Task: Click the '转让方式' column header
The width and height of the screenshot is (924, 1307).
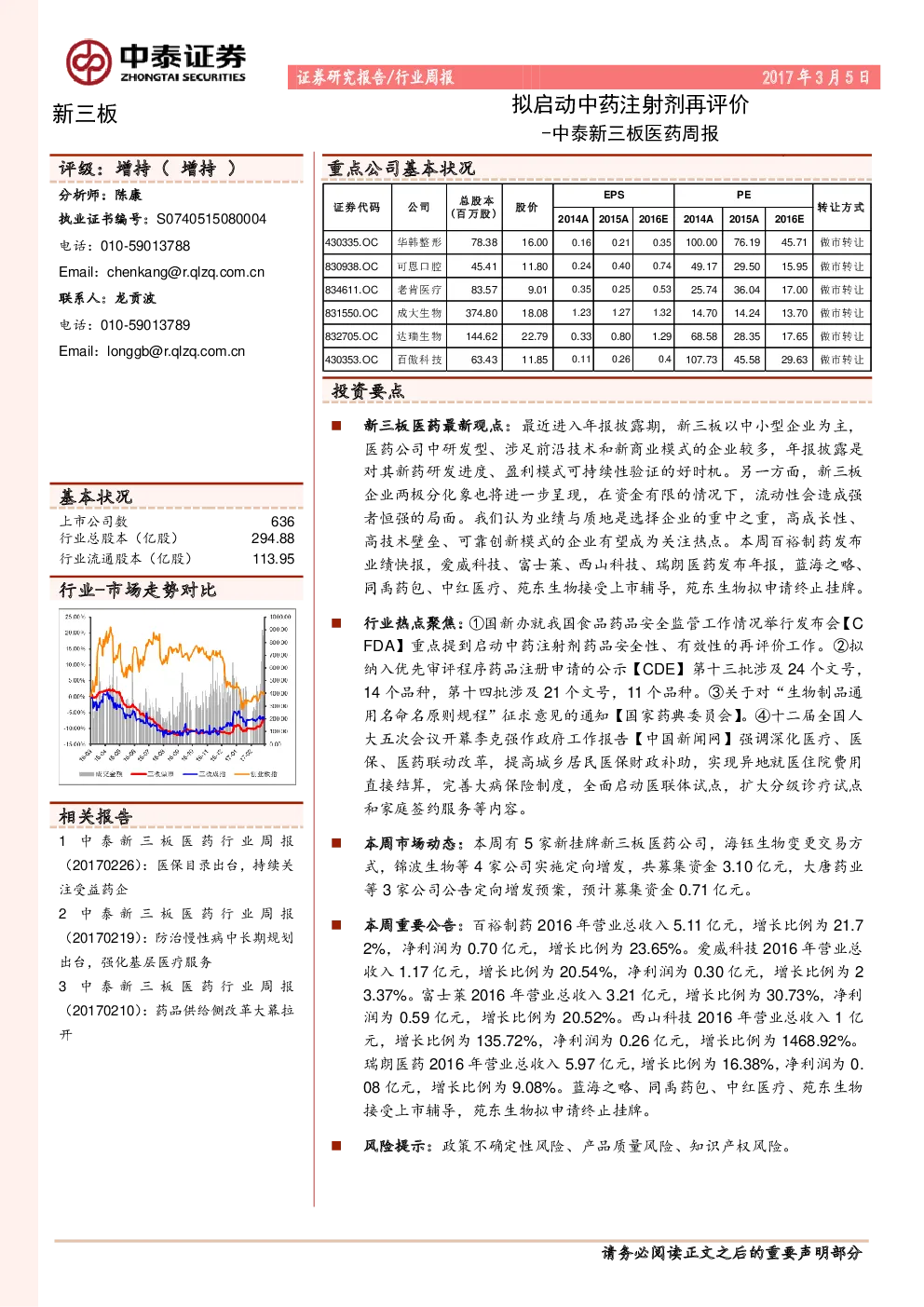Action: click(x=840, y=207)
